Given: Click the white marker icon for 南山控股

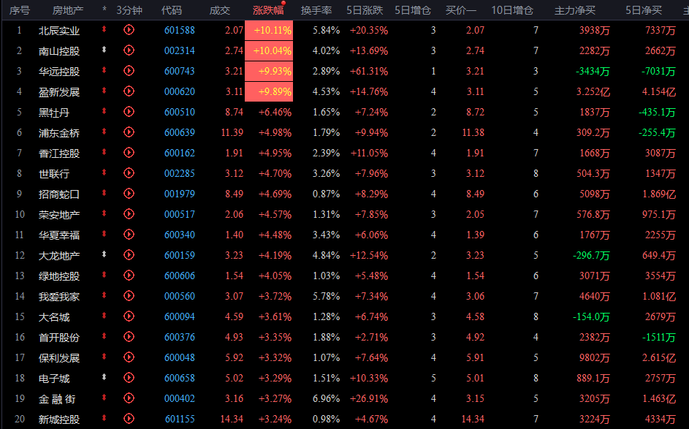Looking at the screenshot, I should [104, 50].
